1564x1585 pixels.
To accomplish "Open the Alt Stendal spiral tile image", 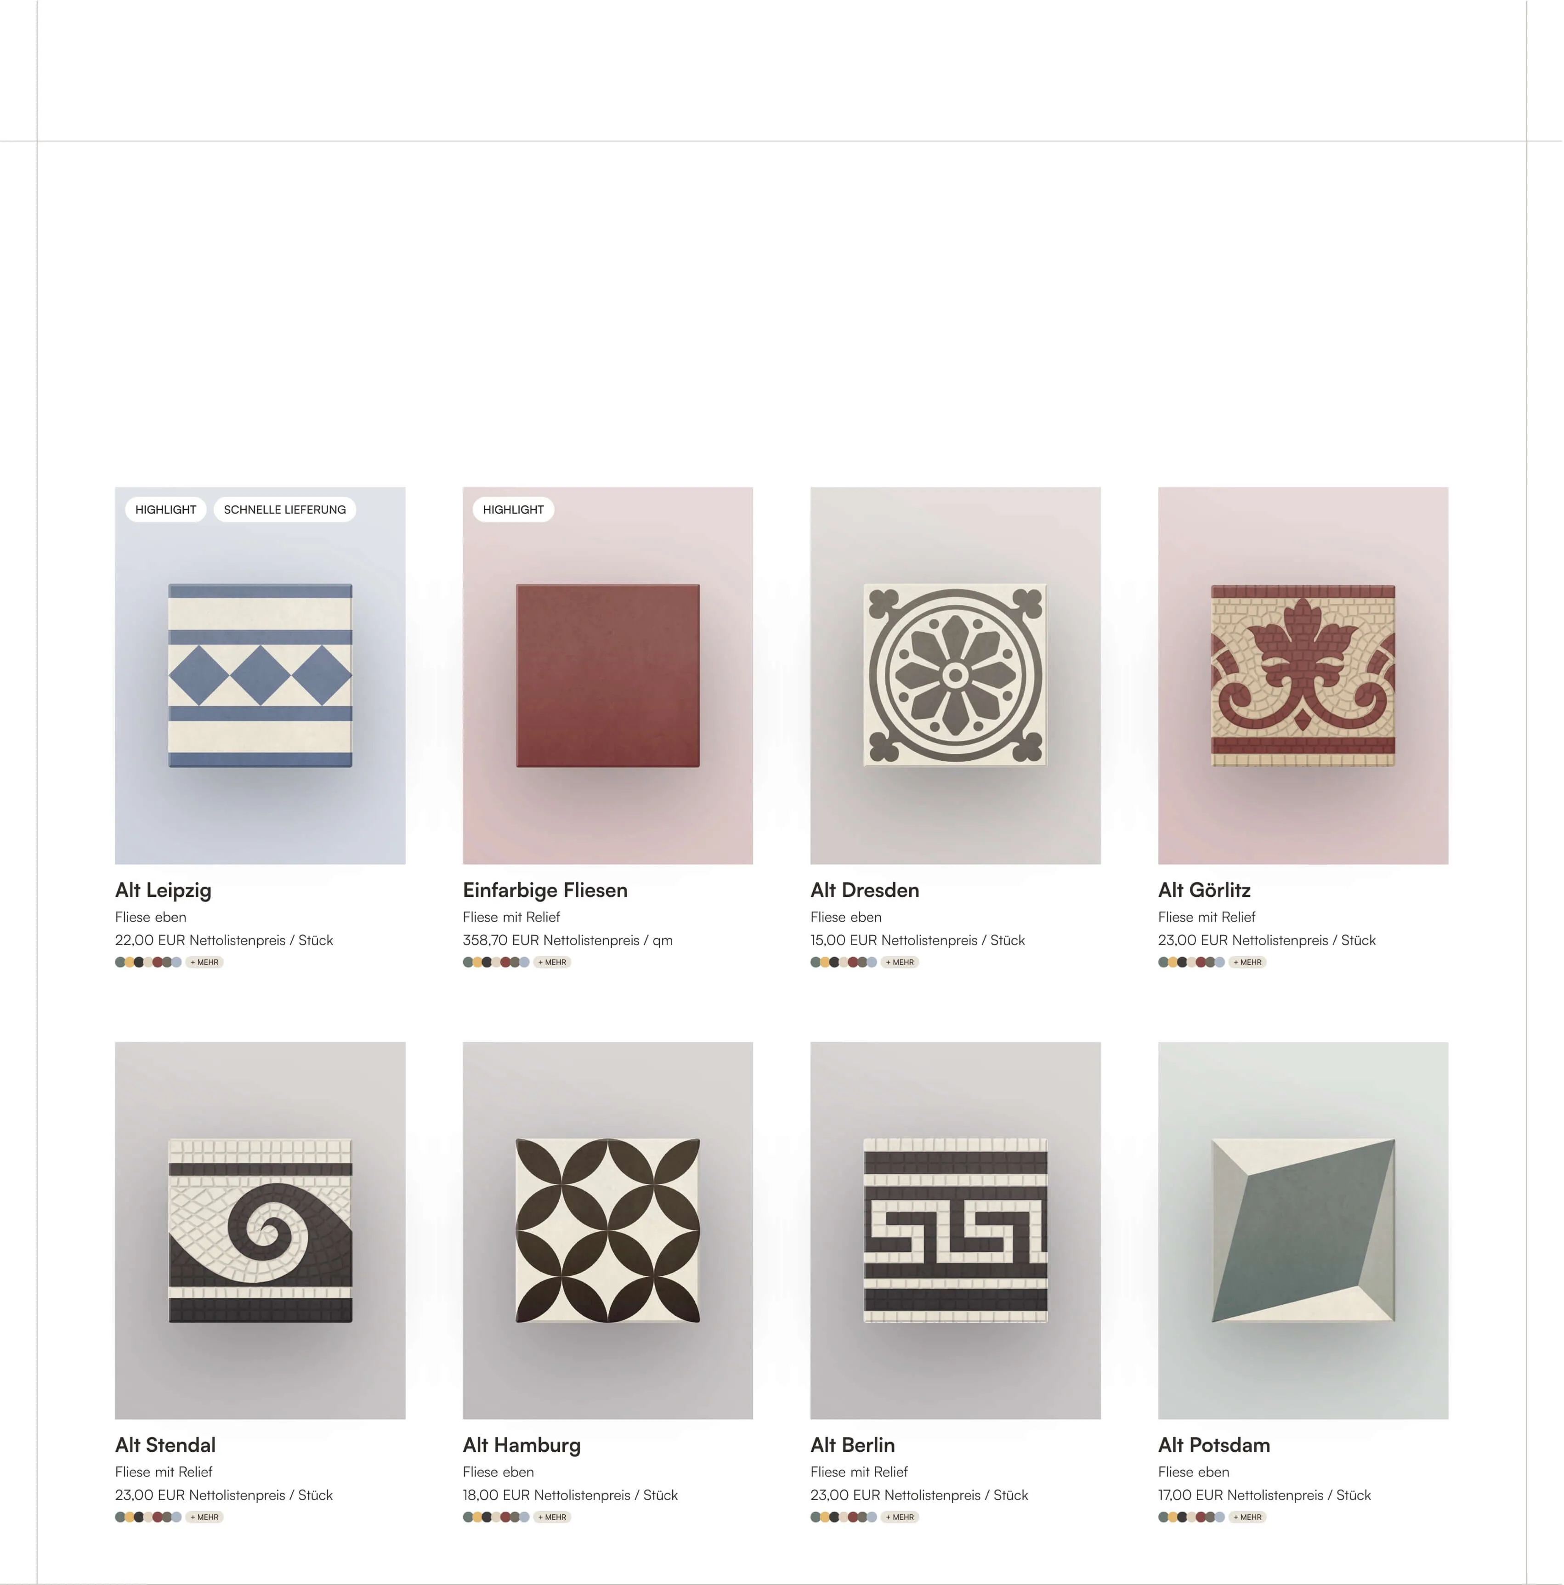I will [260, 1231].
